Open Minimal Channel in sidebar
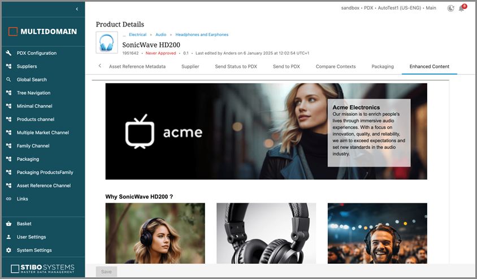 [x=34, y=106]
